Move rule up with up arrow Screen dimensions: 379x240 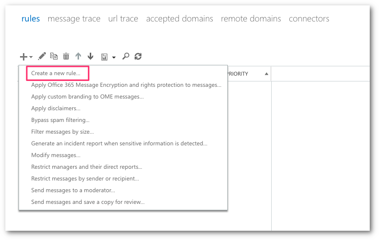[78, 57]
